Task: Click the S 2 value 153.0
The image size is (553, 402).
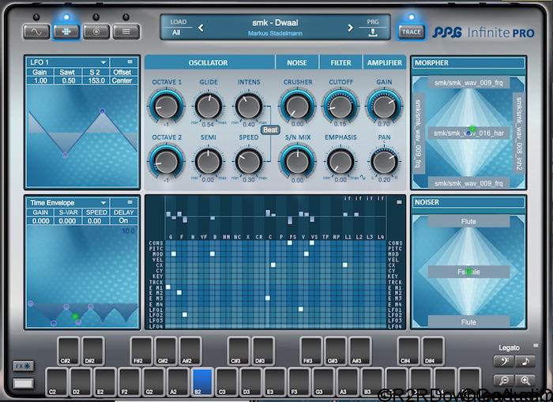Action: tap(96, 81)
